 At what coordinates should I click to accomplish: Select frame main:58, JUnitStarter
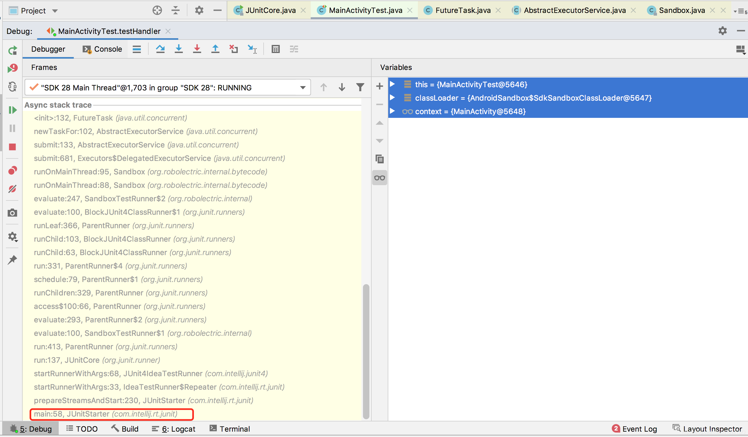click(105, 414)
